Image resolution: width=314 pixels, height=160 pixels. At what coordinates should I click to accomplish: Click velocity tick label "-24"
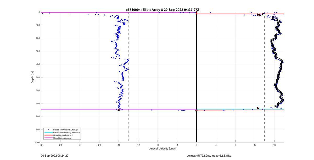[x=80, y=145]
